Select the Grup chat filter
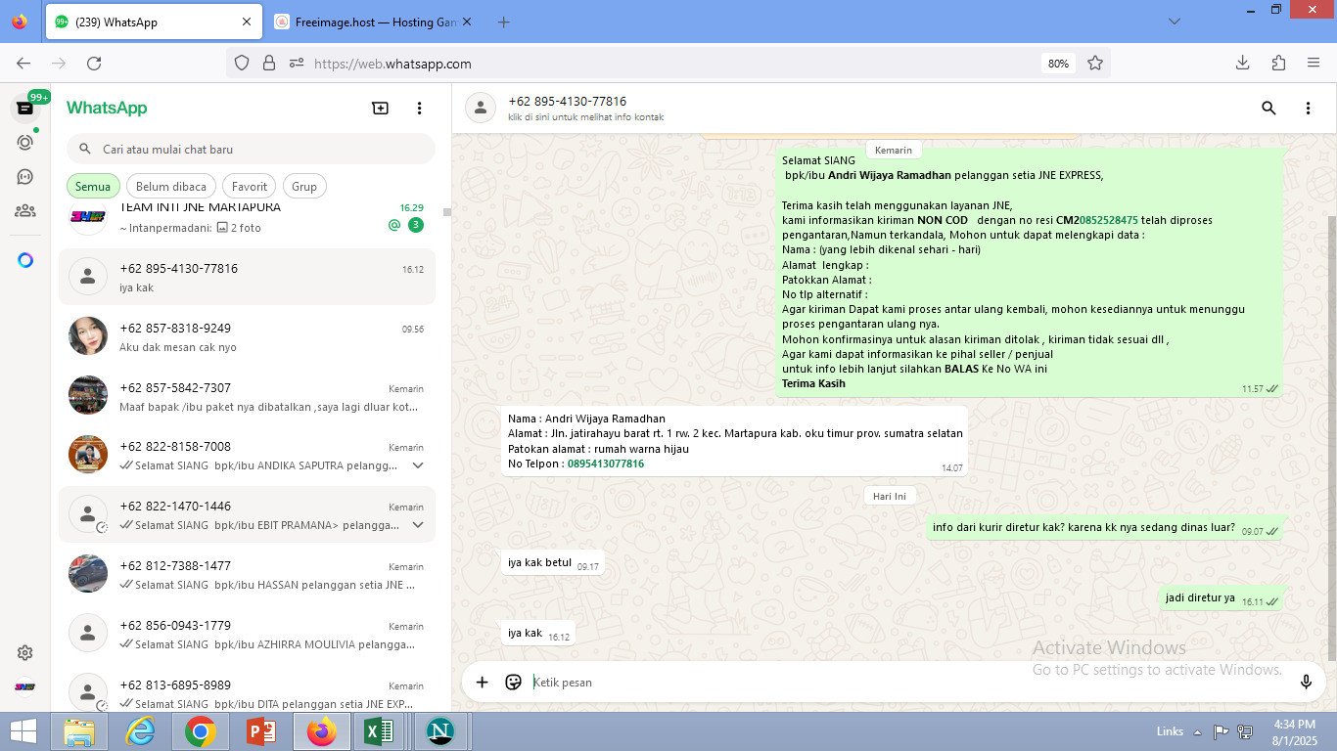The image size is (1337, 751). click(304, 187)
